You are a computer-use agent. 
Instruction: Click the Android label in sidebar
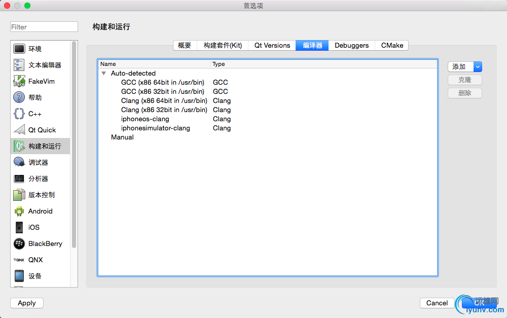coord(41,211)
